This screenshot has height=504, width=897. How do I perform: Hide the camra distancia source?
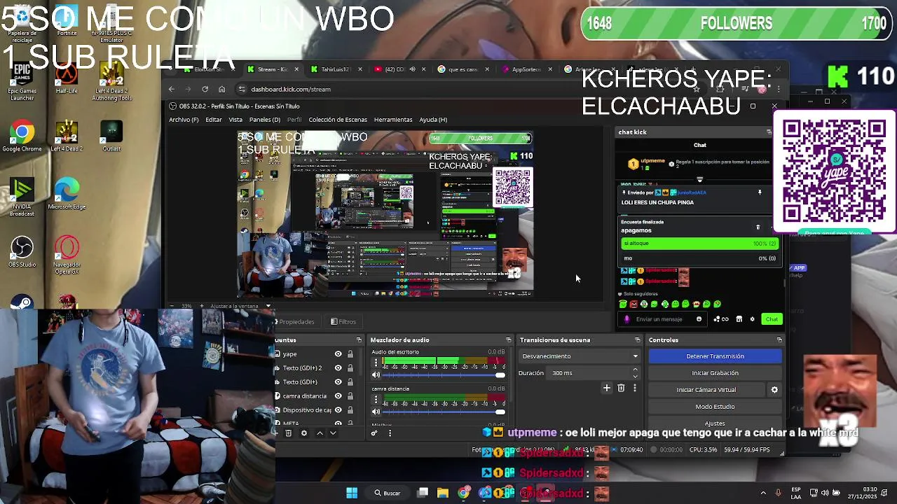338,396
